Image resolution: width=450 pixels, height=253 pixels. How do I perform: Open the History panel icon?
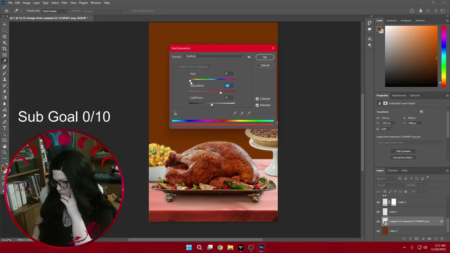[x=369, y=23]
